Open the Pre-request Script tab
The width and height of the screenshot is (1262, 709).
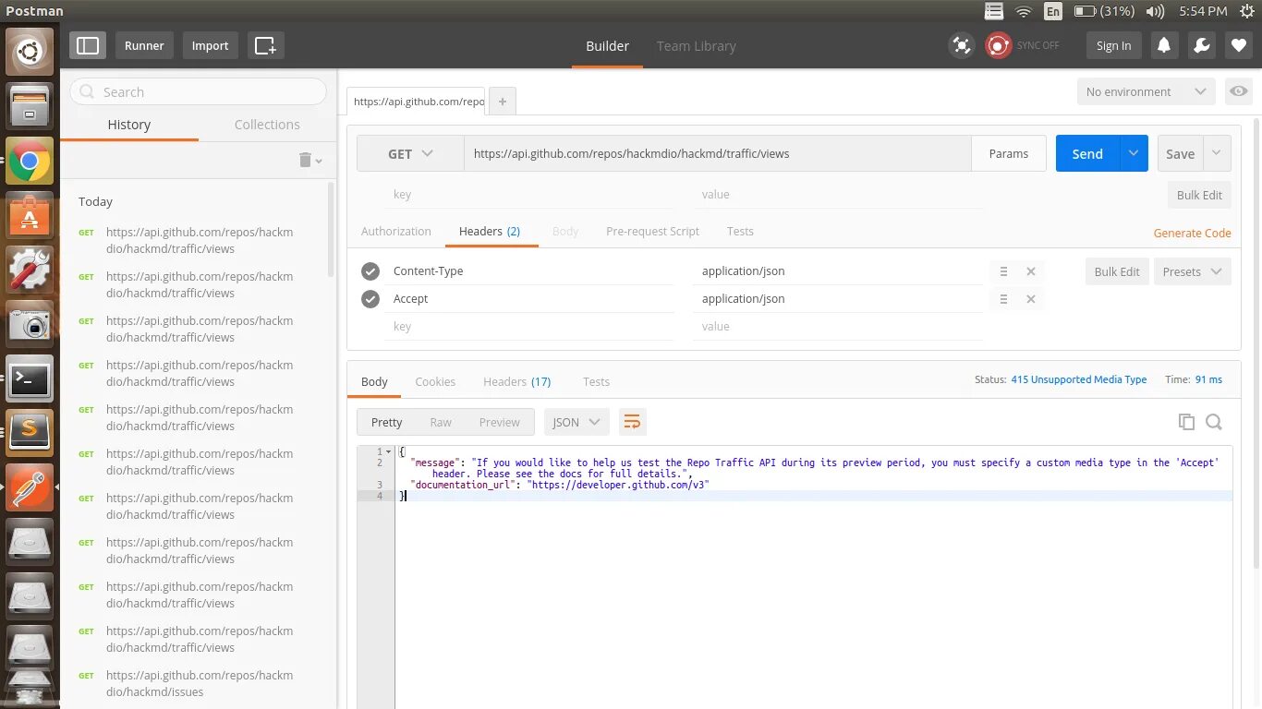tap(652, 231)
